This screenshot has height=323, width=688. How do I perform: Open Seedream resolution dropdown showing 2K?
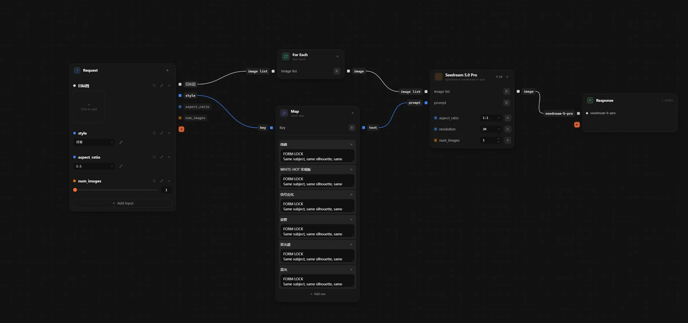pyautogui.click(x=491, y=129)
